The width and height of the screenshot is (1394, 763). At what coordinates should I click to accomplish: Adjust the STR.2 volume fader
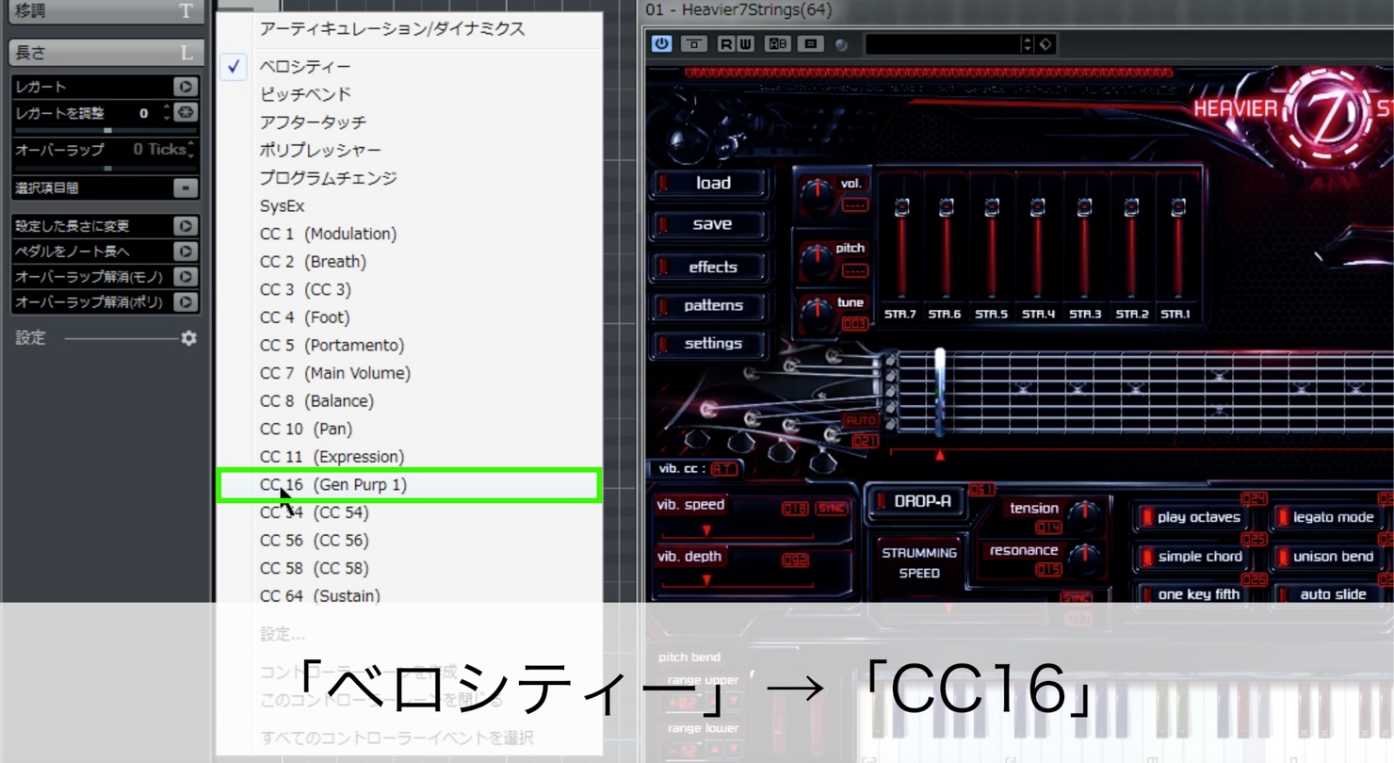1131,207
